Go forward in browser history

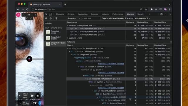click(x=23, y=9)
